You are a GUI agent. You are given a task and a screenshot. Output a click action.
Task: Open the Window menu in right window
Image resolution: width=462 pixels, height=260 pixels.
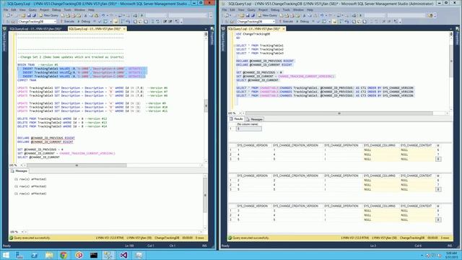(x=298, y=9)
